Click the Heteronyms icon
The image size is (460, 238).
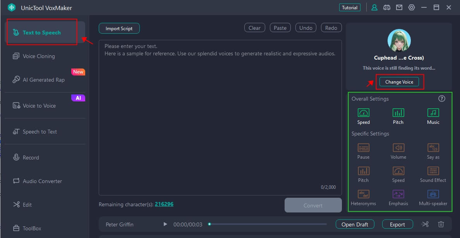point(363,194)
